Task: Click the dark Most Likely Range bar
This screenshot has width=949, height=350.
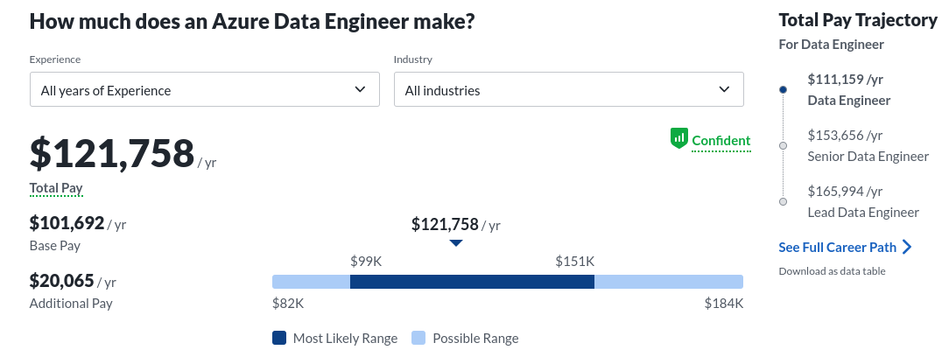Action: tap(472, 282)
